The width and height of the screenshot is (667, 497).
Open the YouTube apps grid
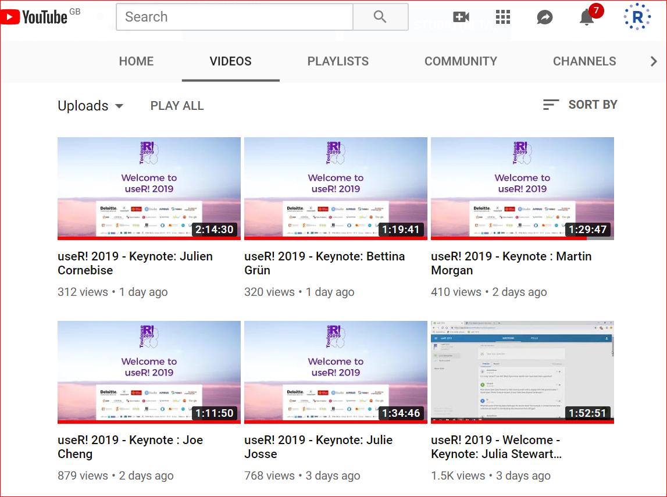coord(503,17)
